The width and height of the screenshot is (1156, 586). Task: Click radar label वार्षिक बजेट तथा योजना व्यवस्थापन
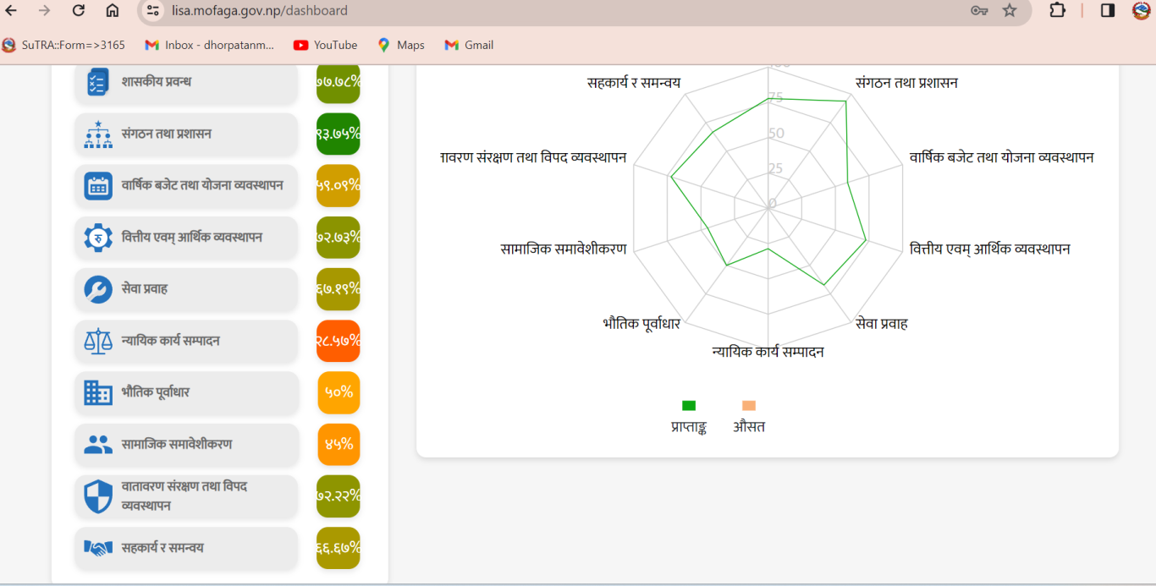[x=1002, y=157]
